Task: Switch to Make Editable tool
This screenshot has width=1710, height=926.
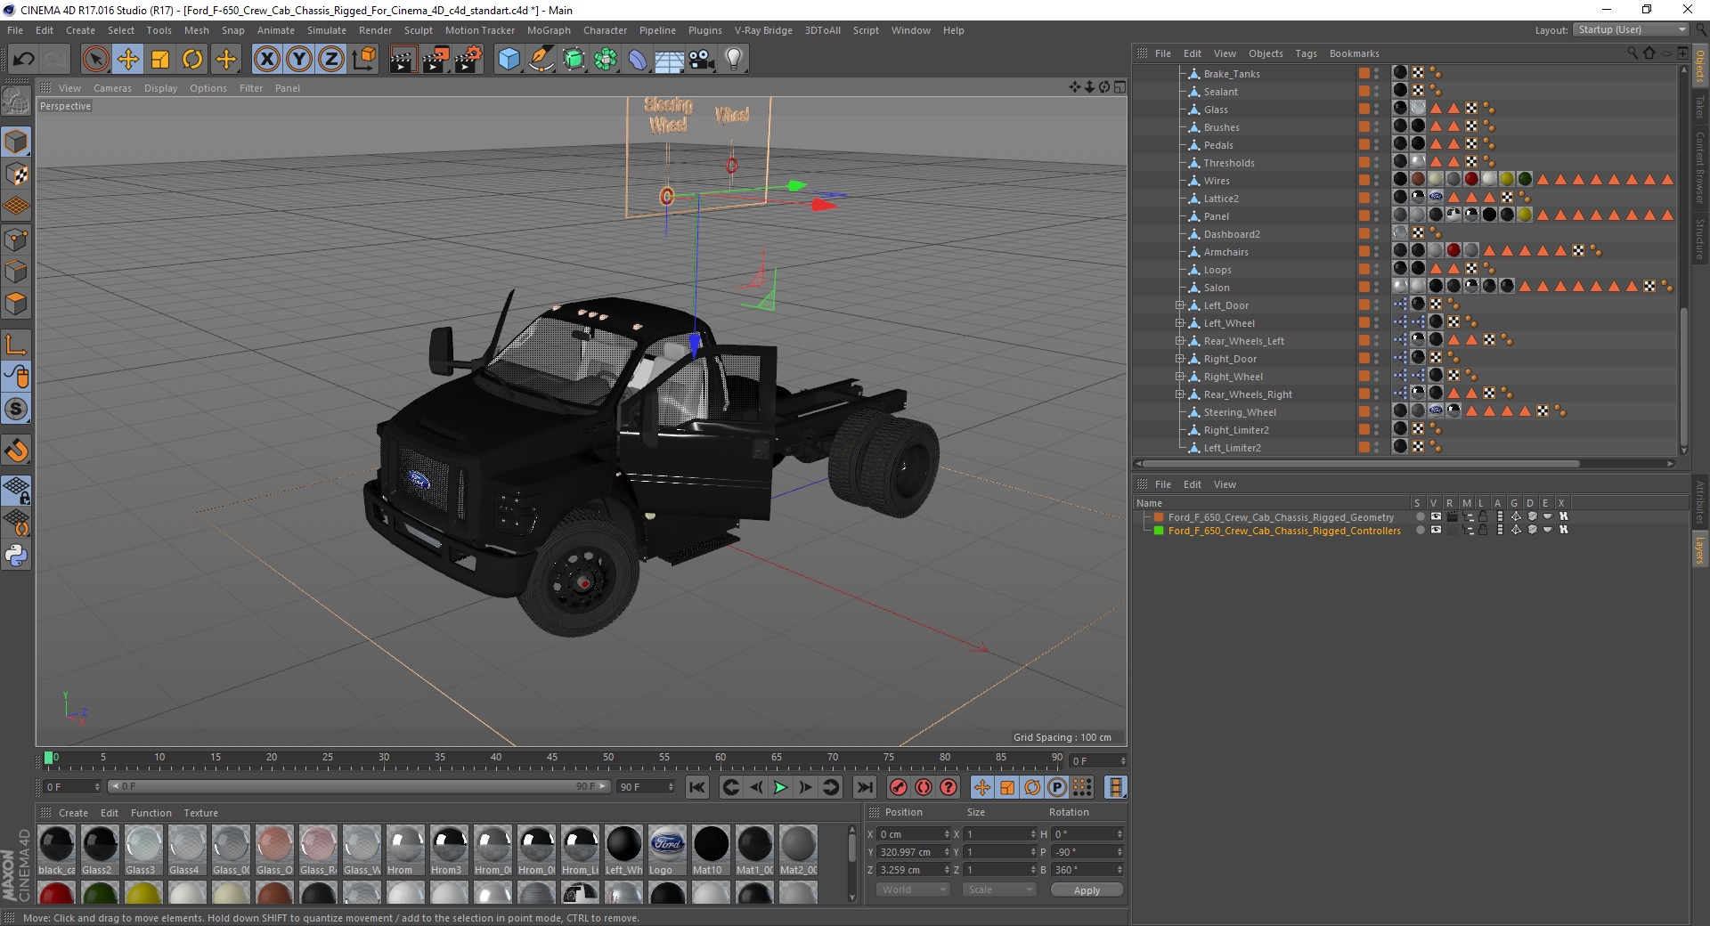Action: click(x=16, y=101)
